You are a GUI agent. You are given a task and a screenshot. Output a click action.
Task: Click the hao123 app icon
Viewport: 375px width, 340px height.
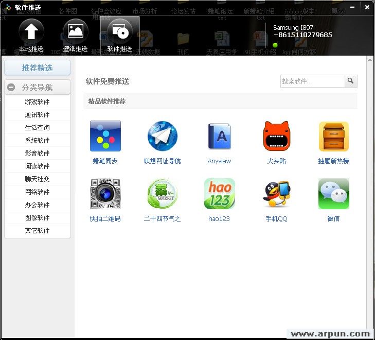[220, 194]
